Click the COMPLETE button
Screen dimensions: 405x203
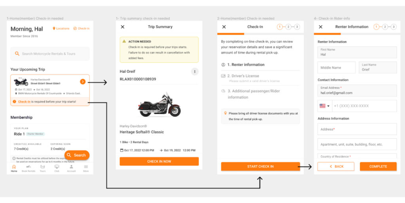(378, 166)
